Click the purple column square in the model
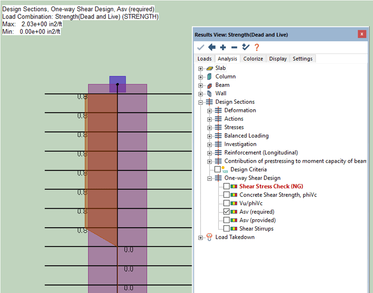 pos(118,84)
